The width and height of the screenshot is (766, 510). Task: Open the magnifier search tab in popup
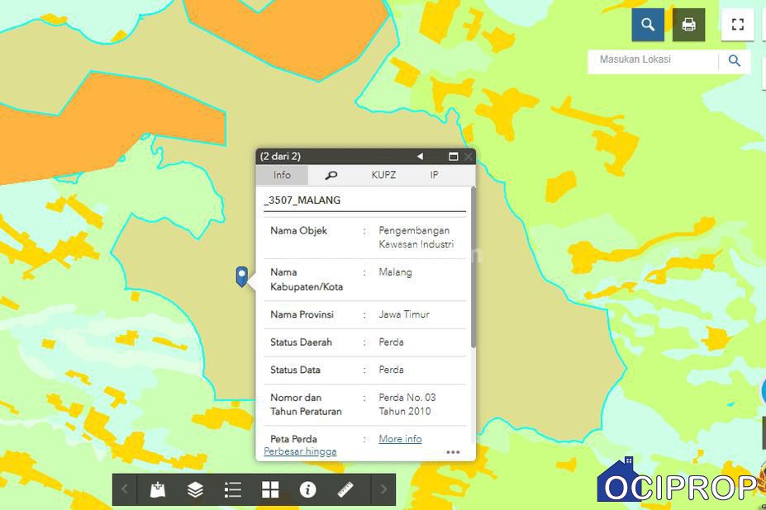331,175
